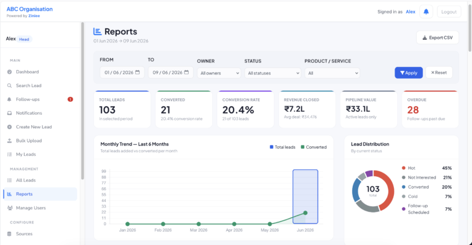Image resolution: width=472 pixels, height=245 pixels.
Task: Open calendar picker in TO date field
Action: click(186, 72)
